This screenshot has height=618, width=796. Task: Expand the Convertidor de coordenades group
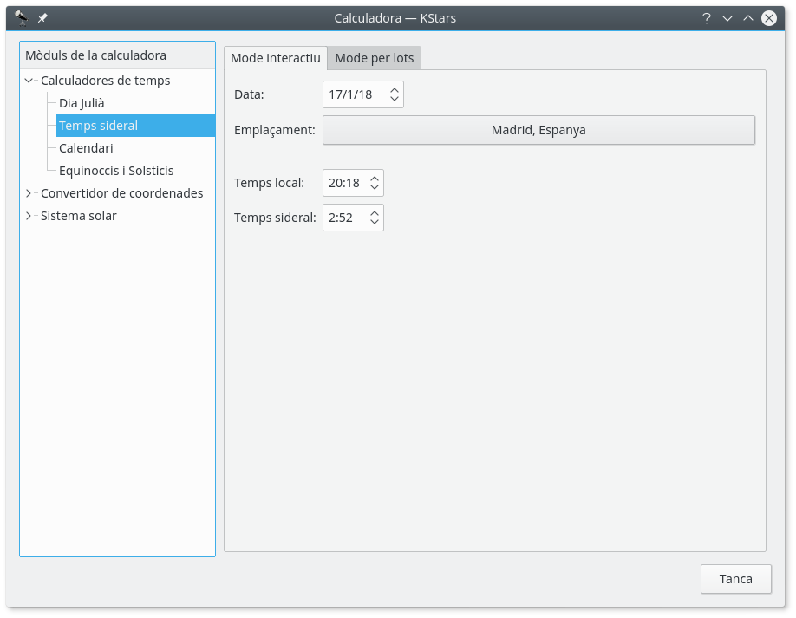(x=29, y=193)
